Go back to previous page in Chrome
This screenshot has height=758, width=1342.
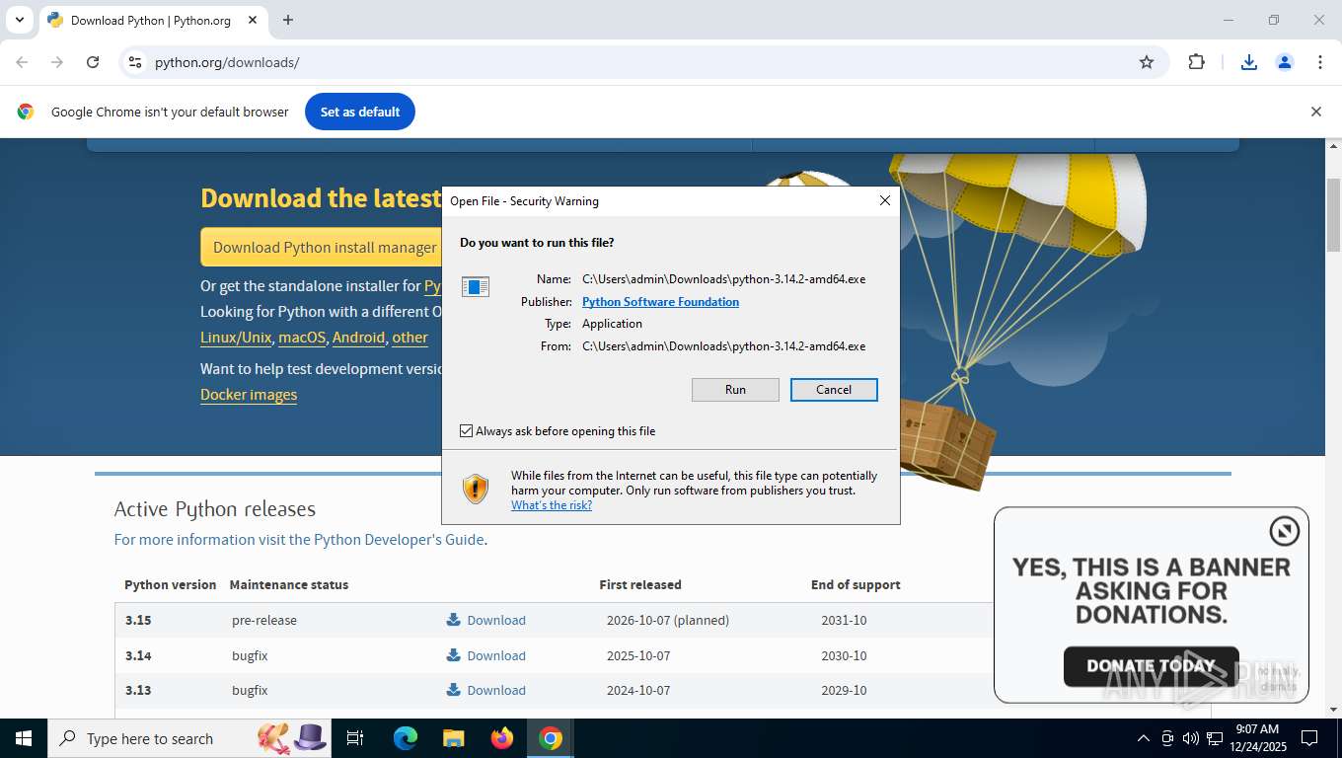coord(22,62)
